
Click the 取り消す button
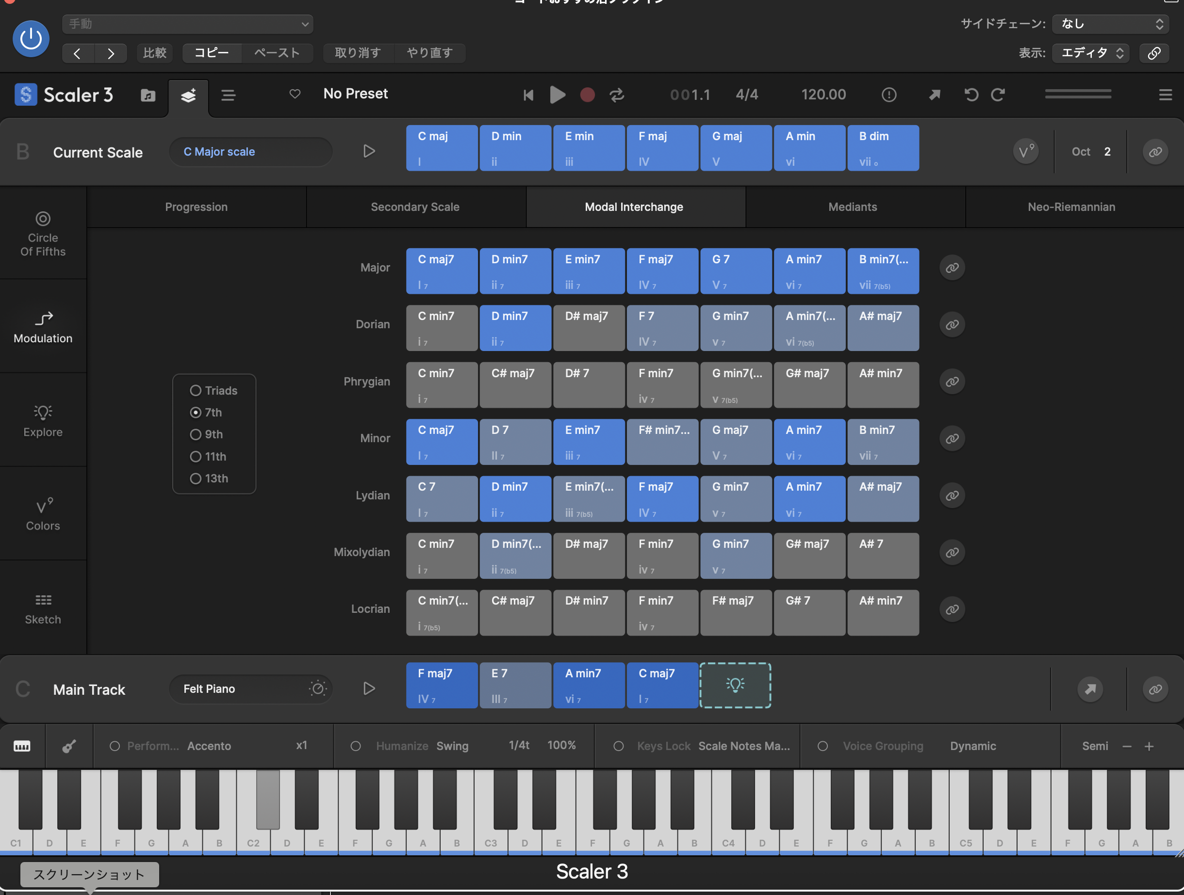point(358,53)
